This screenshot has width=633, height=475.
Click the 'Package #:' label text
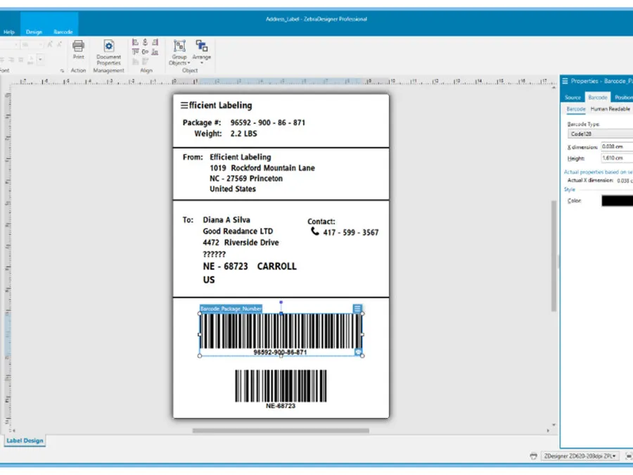coord(202,122)
